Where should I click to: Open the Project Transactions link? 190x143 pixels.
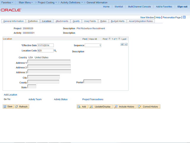point(93,99)
